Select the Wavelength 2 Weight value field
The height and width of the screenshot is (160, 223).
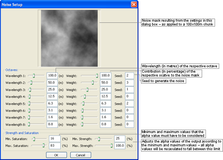pyautogui.click(x=105, y=82)
